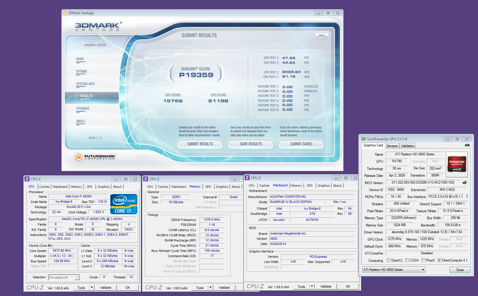478x296 pixels.
Task: Click the 3DMark Vantage logo
Action: point(98,26)
